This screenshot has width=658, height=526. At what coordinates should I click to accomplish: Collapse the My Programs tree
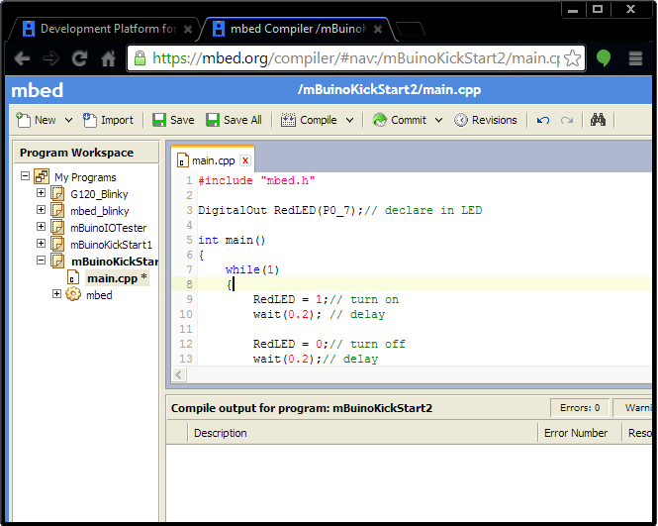25,175
